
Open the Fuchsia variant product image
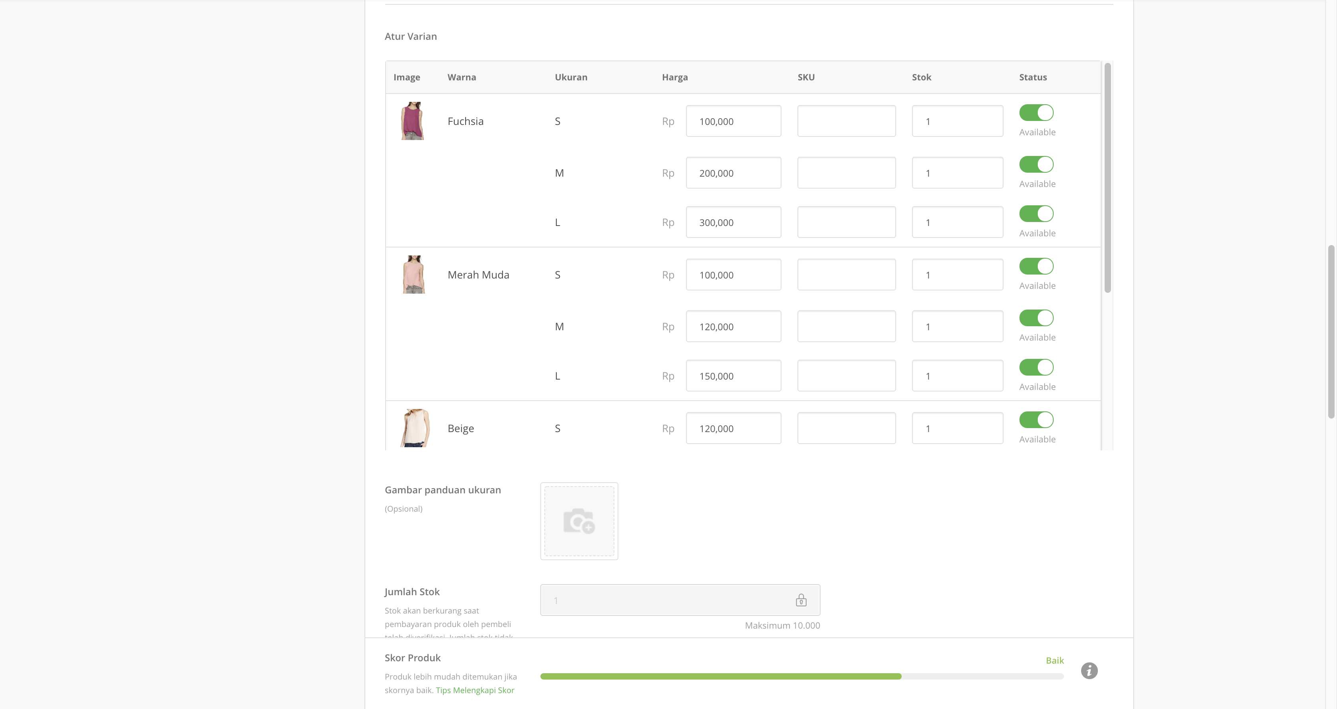pos(413,121)
